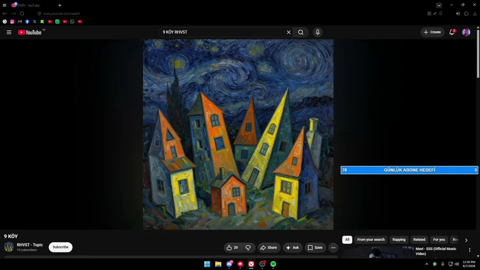Select the Rapping filter chip
Viewport: 480px width, 270px height.
tap(399, 240)
